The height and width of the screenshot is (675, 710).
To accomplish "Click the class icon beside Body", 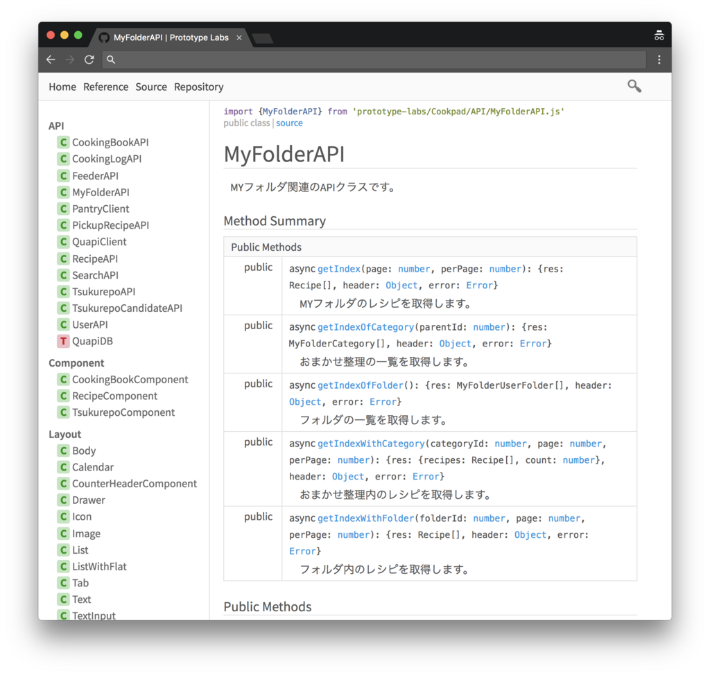I will (x=63, y=450).
